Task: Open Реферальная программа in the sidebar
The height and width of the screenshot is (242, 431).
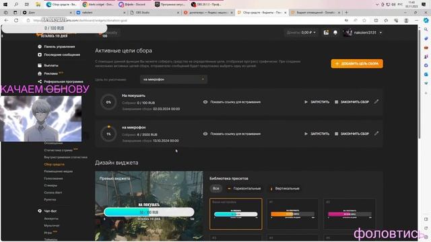Action: (x=63, y=82)
